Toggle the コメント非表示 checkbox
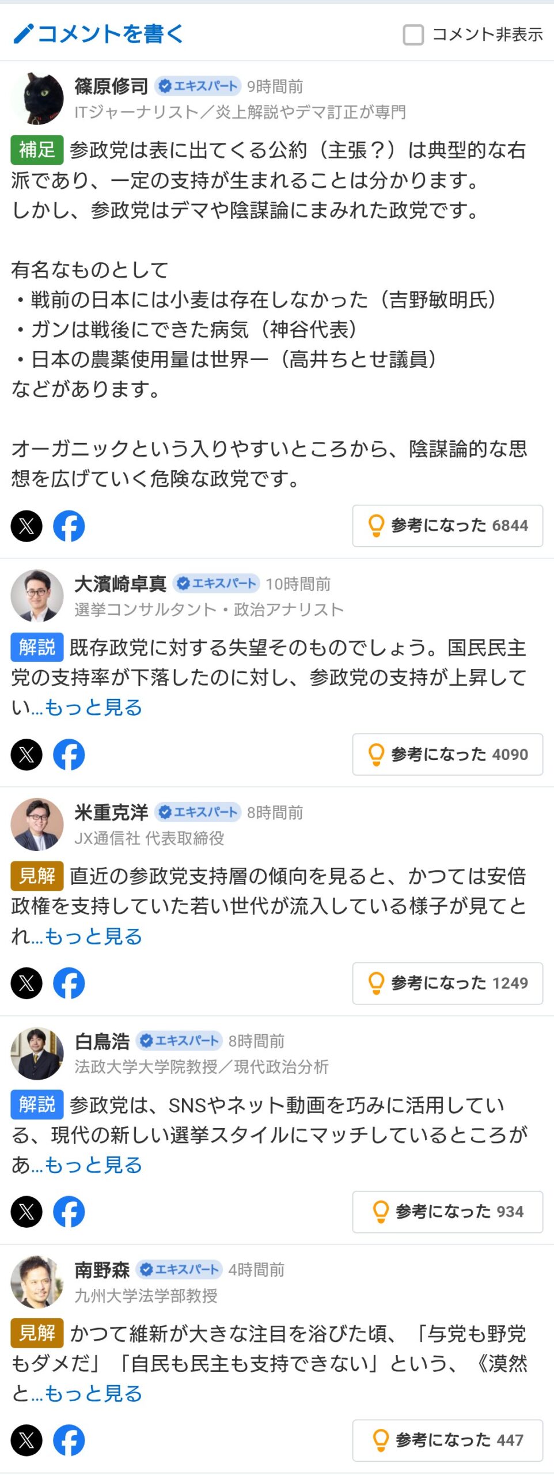This screenshot has height=1475, width=554. 413,35
